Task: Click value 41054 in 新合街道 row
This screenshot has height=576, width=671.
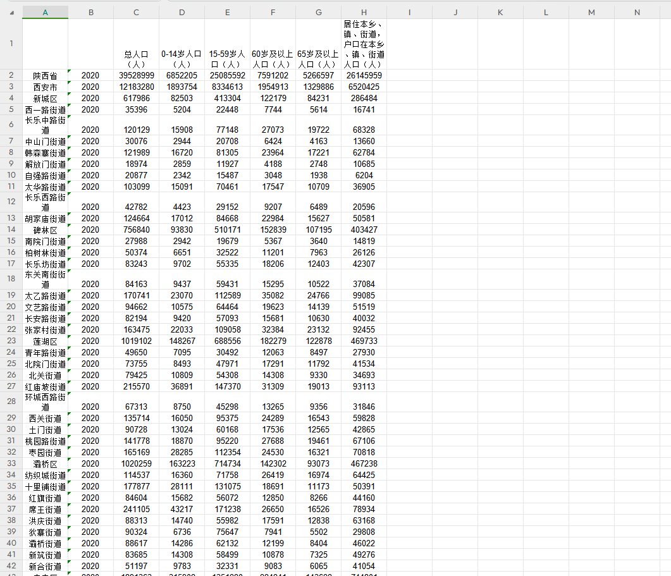Action: [364, 566]
